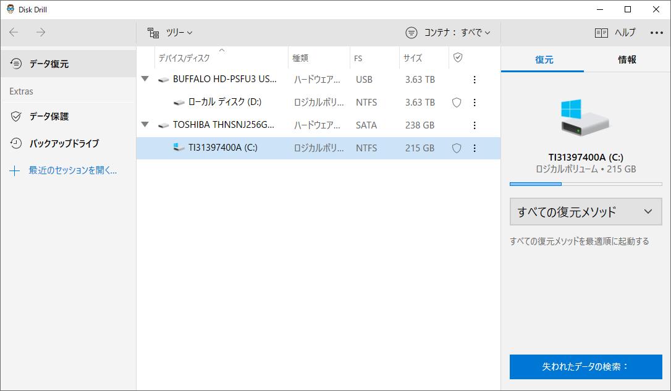
Task: Click ロジカルボリューム • 215 GB text in right panel
Action: click(585, 169)
